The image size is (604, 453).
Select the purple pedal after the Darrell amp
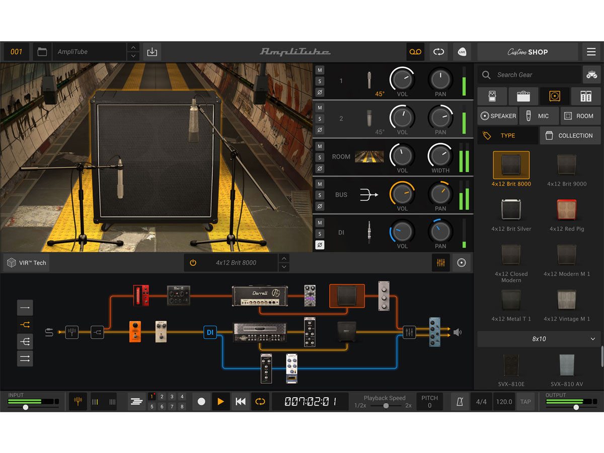click(x=310, y=295)
